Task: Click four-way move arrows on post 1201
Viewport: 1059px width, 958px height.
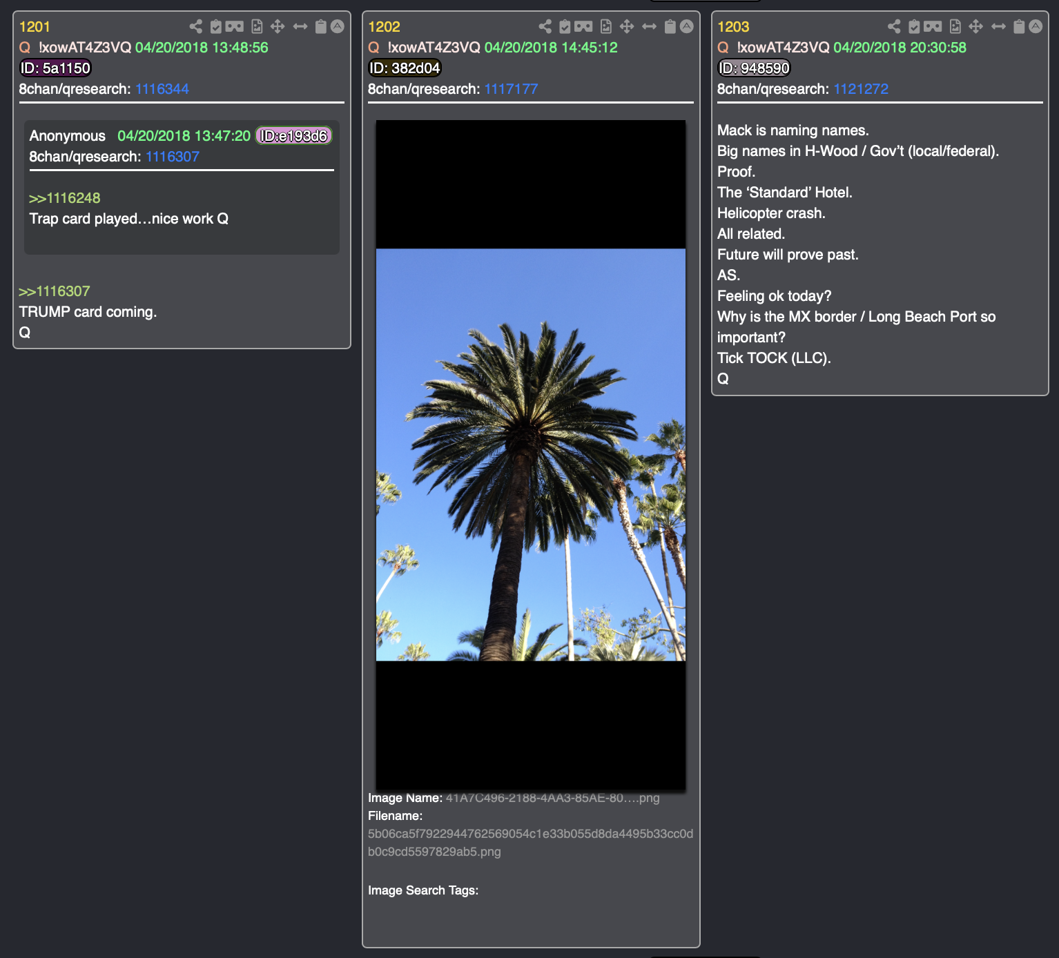Action: click(x=278, y=27)
